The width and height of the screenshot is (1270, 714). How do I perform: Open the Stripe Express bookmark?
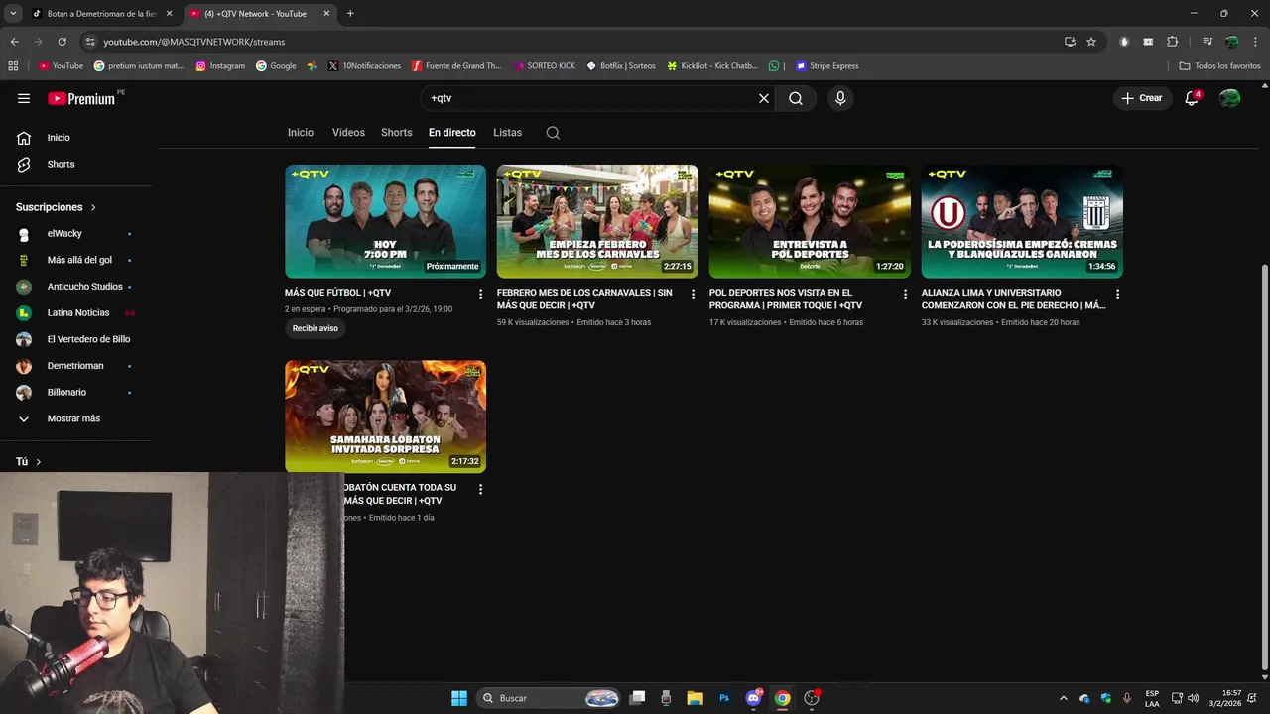point(826,66)
